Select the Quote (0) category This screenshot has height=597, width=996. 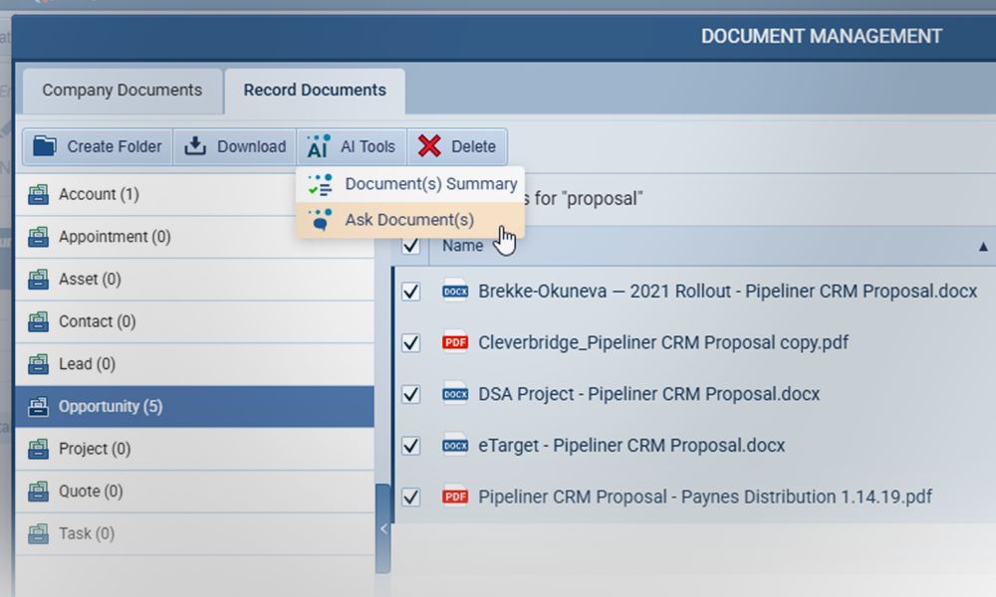pyautogui.click(x=93, y=491)
